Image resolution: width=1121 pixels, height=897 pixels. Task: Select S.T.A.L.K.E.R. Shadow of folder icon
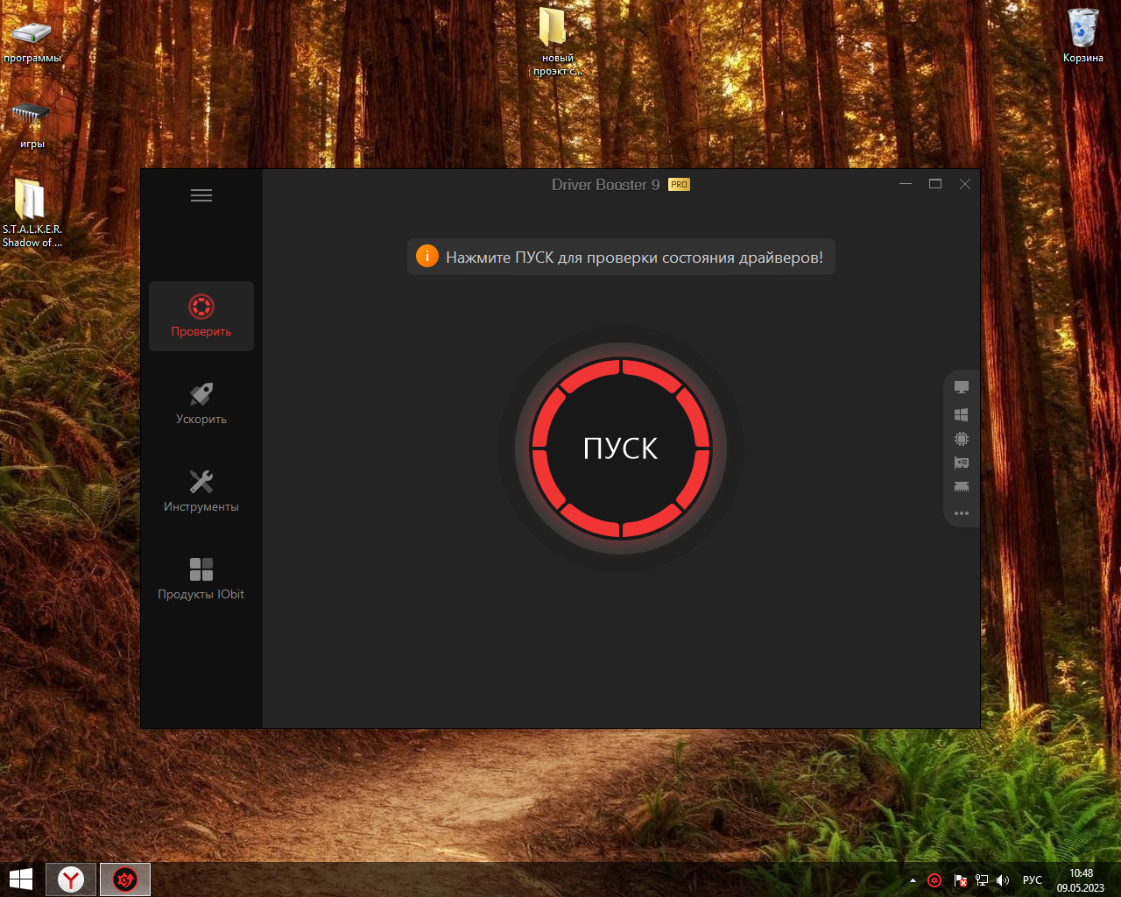point(32,213)
